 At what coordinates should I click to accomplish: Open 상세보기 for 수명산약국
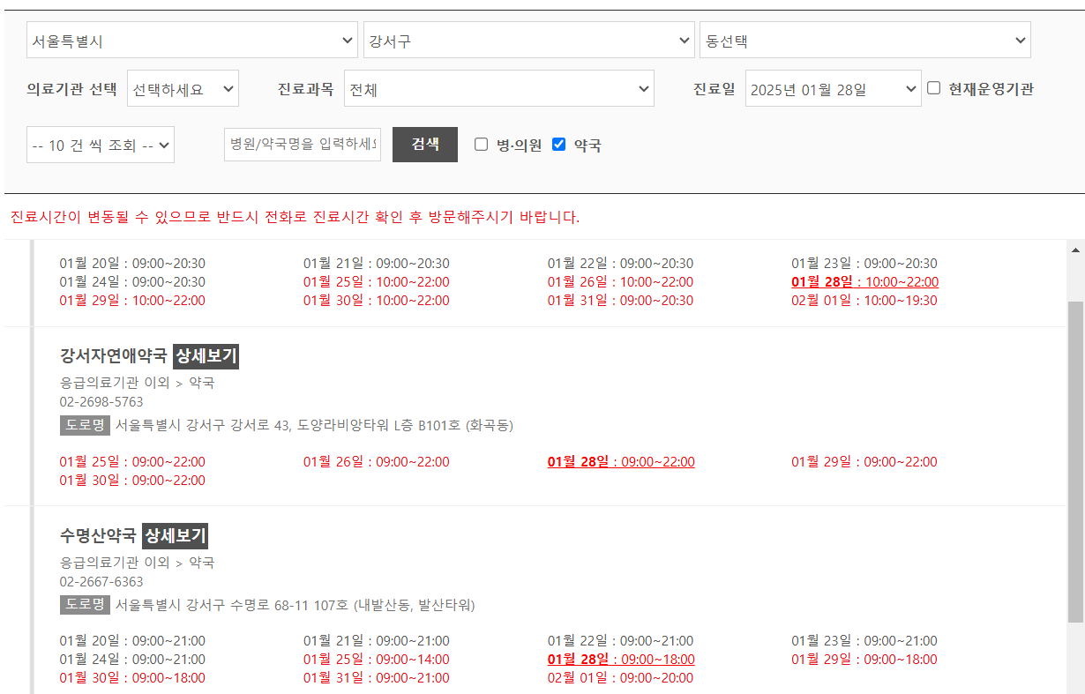click(x=176, y=535)
